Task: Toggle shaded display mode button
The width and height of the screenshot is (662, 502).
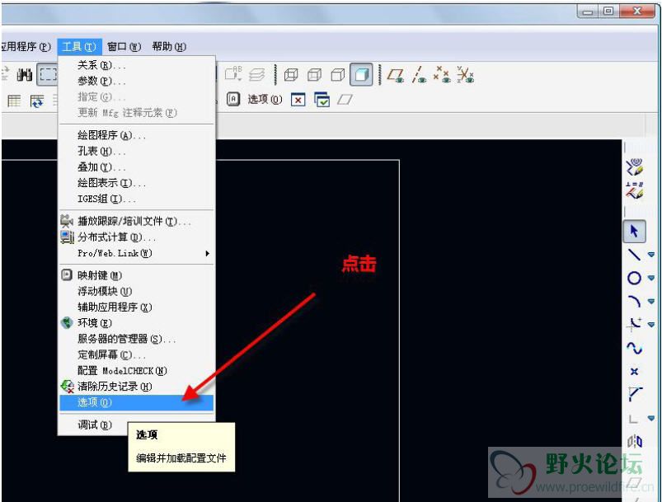Action: (361, 75)
